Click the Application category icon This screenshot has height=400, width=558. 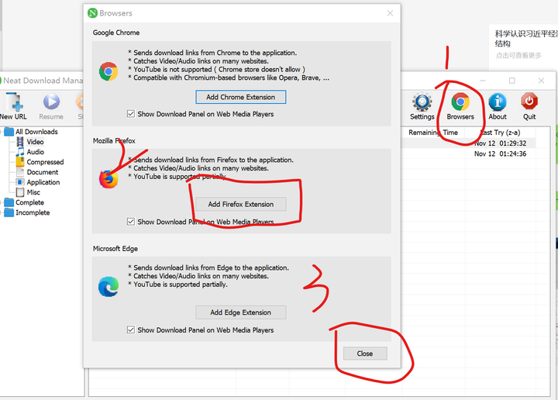pyautogui.click(x=20, y=182)
